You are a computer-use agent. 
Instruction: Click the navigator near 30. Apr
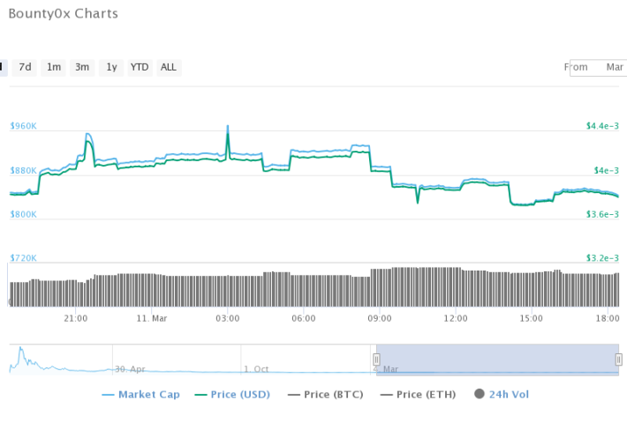point(130,369)
